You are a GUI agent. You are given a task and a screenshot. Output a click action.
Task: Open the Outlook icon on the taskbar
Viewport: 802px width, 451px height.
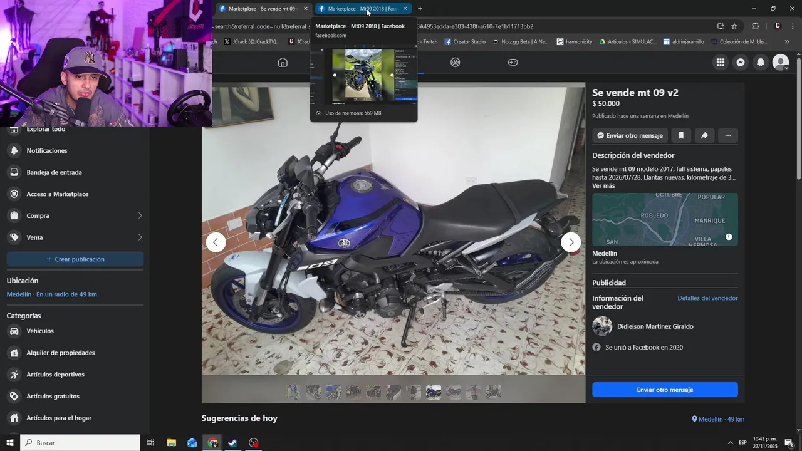pyautogui.click(x=192, y=443)
